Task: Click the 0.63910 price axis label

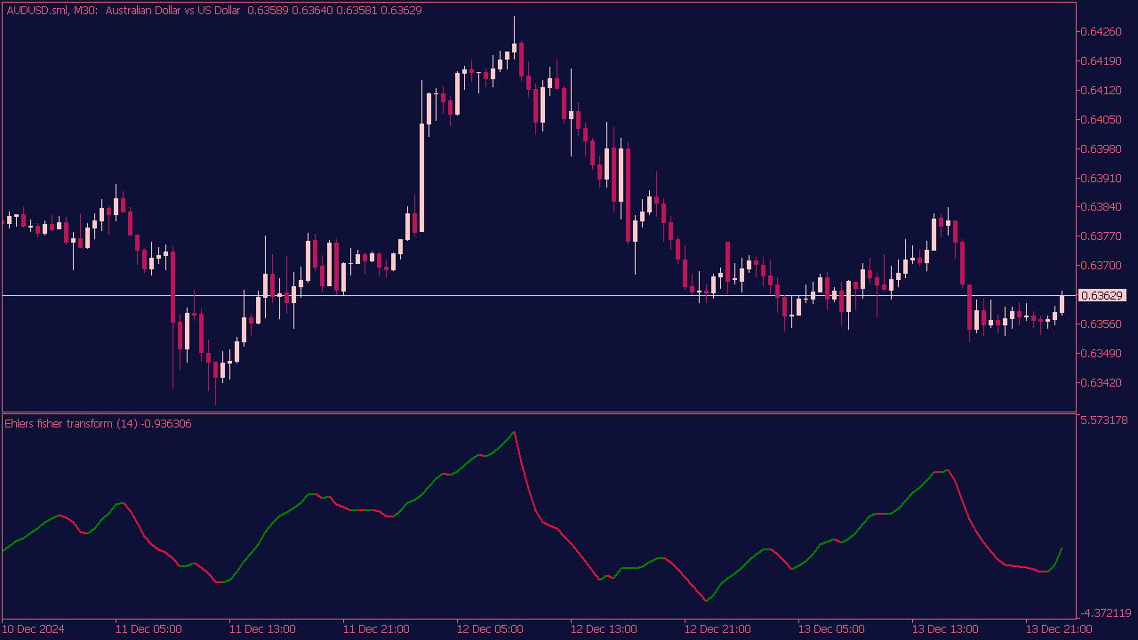Action: point(1100,179)
